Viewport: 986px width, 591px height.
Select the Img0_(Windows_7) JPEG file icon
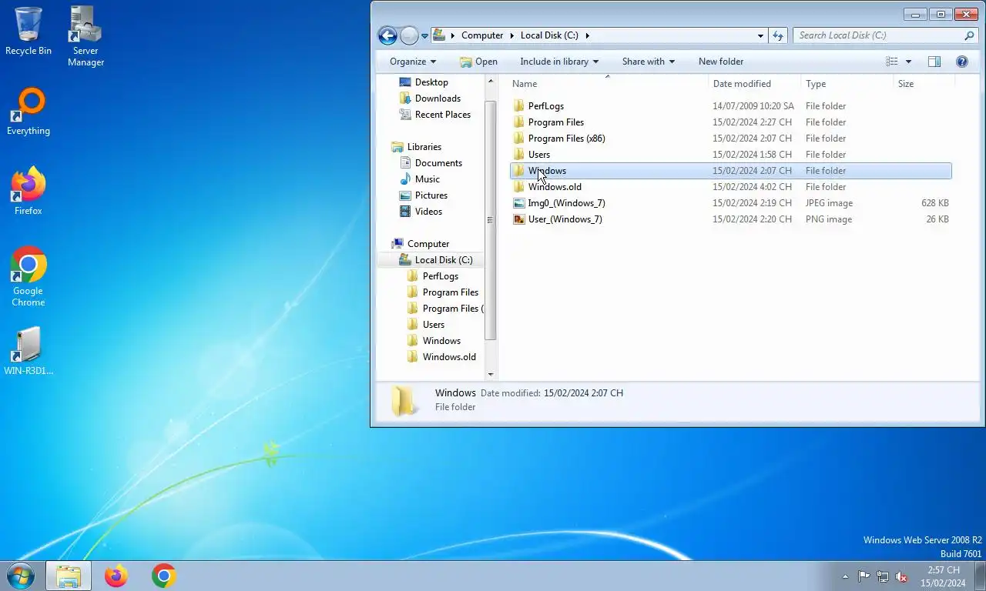[x=520, y=203]
